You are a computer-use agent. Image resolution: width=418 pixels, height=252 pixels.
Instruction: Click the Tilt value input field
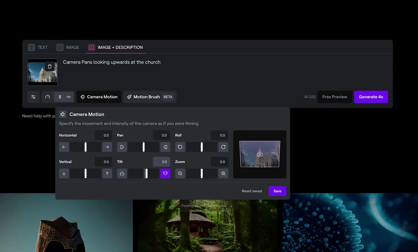(162, 162)
